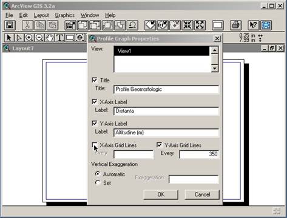Click the Cancel button
287x218 pixels.
(202, 194)
